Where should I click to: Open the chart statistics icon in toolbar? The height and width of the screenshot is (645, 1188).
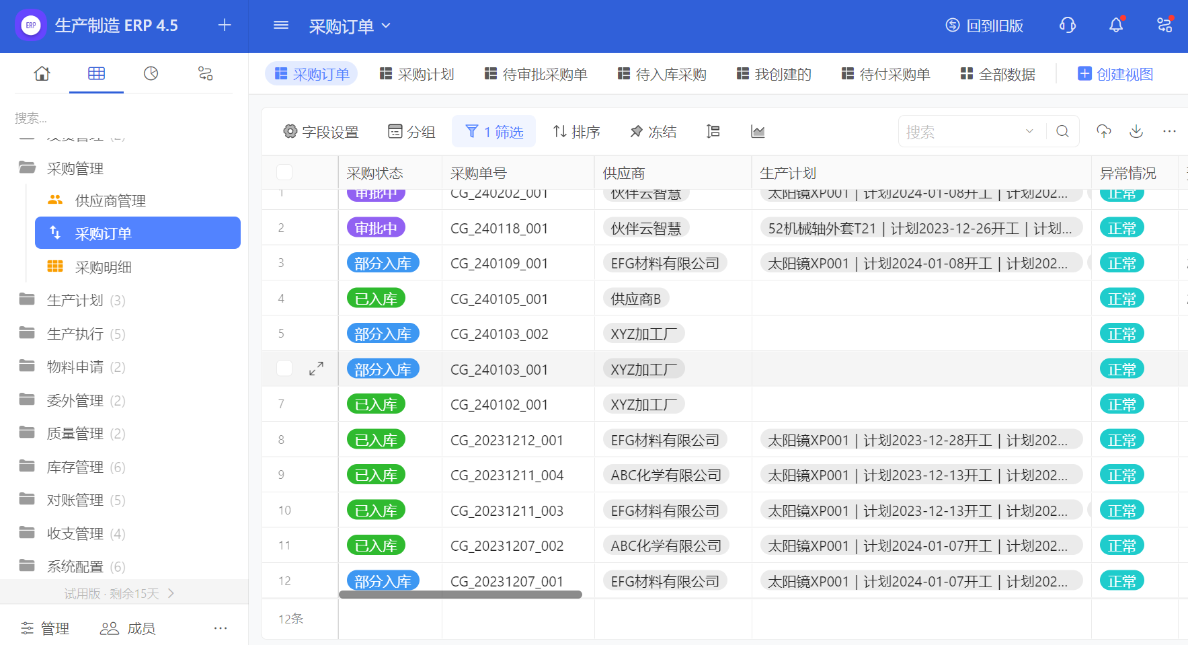[x=758, y=132]
